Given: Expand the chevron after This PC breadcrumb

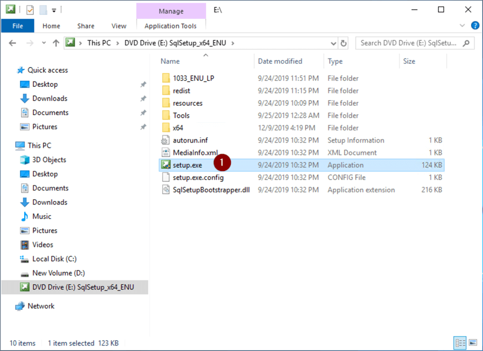Looking at the screenshot, I should pyautogui.click(x=118, y=43).
